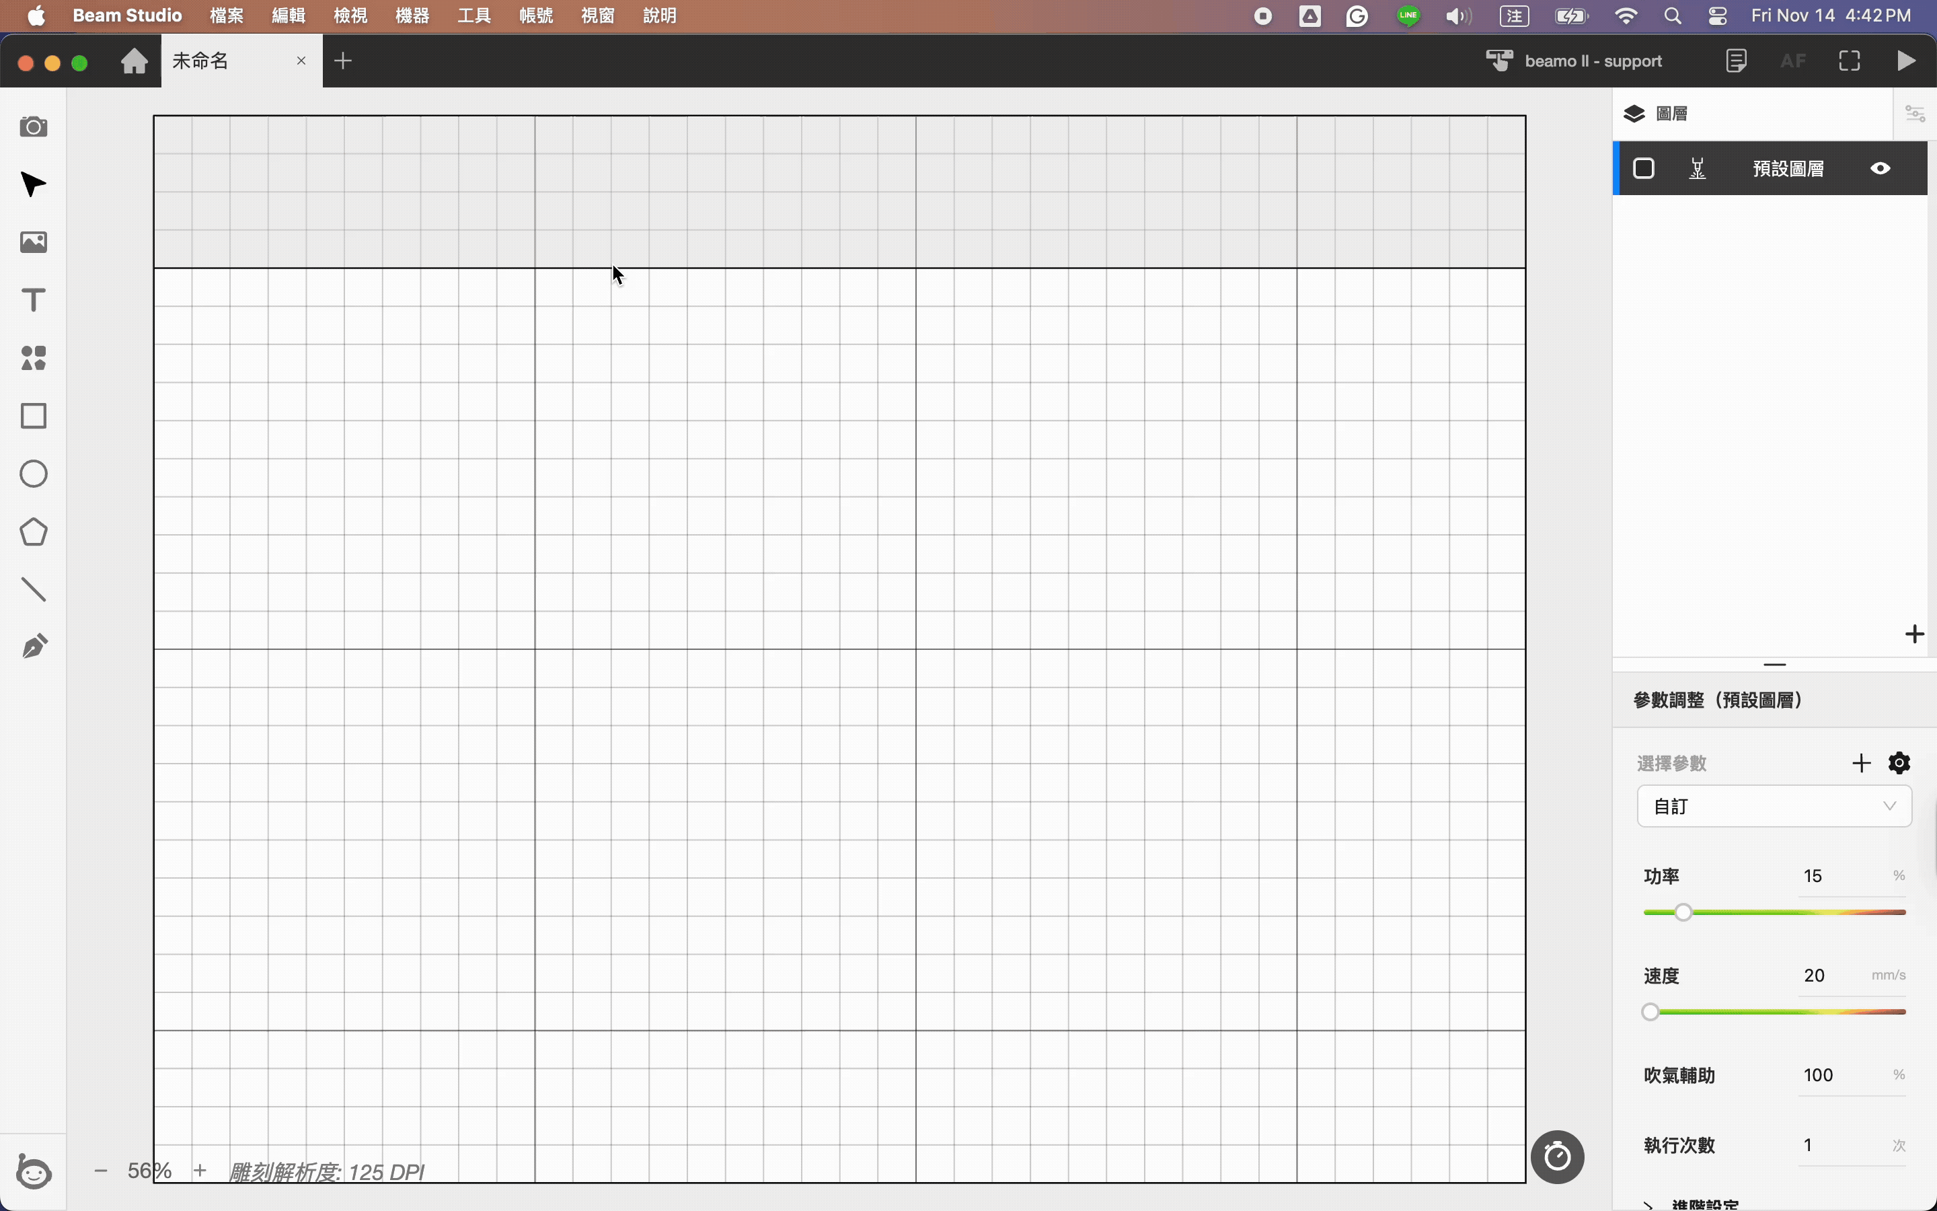
Task: Open the LINE menu bar icon
Action: (1408, 16)
